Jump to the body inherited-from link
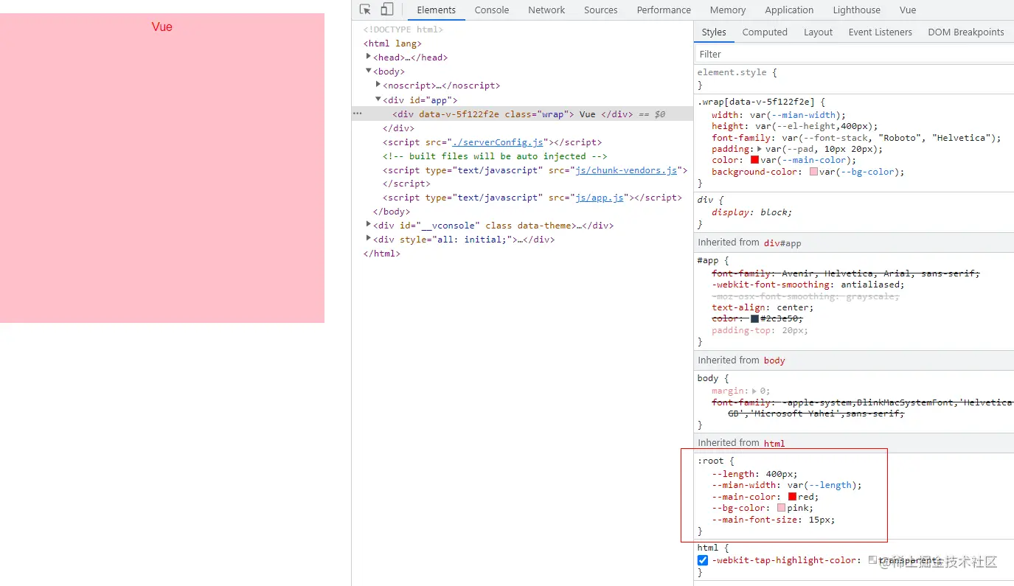This screenshot has width=1014, height=586. [x=774, y=360]
